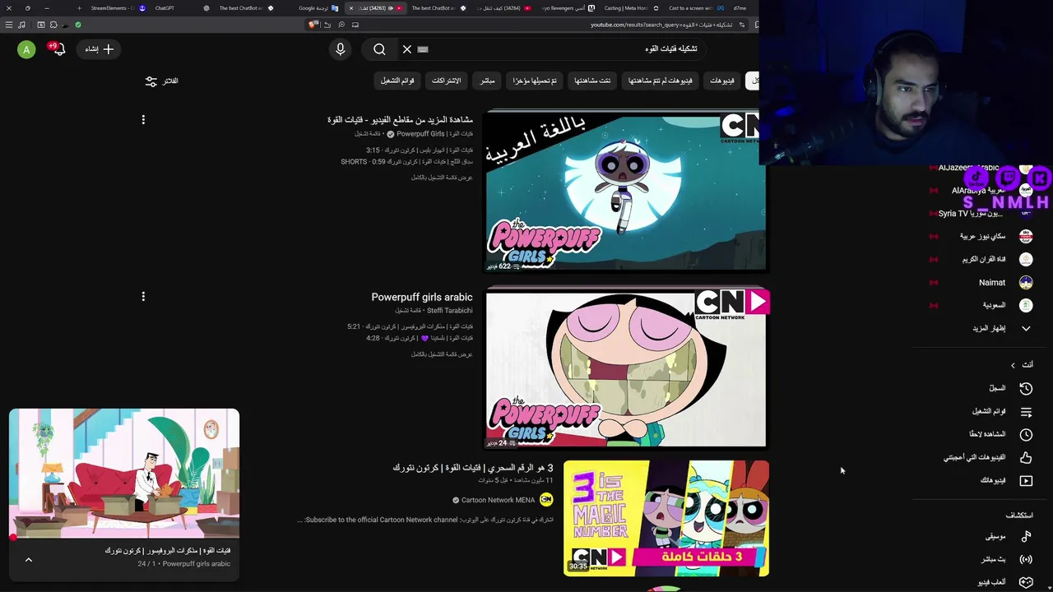This screenshot has width=1053, height=592.
Task: View full playlist under Powerpuff girls arabic
Action: pyautogui.click(x=442, y=354)
